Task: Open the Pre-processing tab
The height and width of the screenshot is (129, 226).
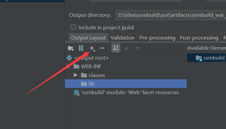Action: pyautogui.click(x=157, y=38)
